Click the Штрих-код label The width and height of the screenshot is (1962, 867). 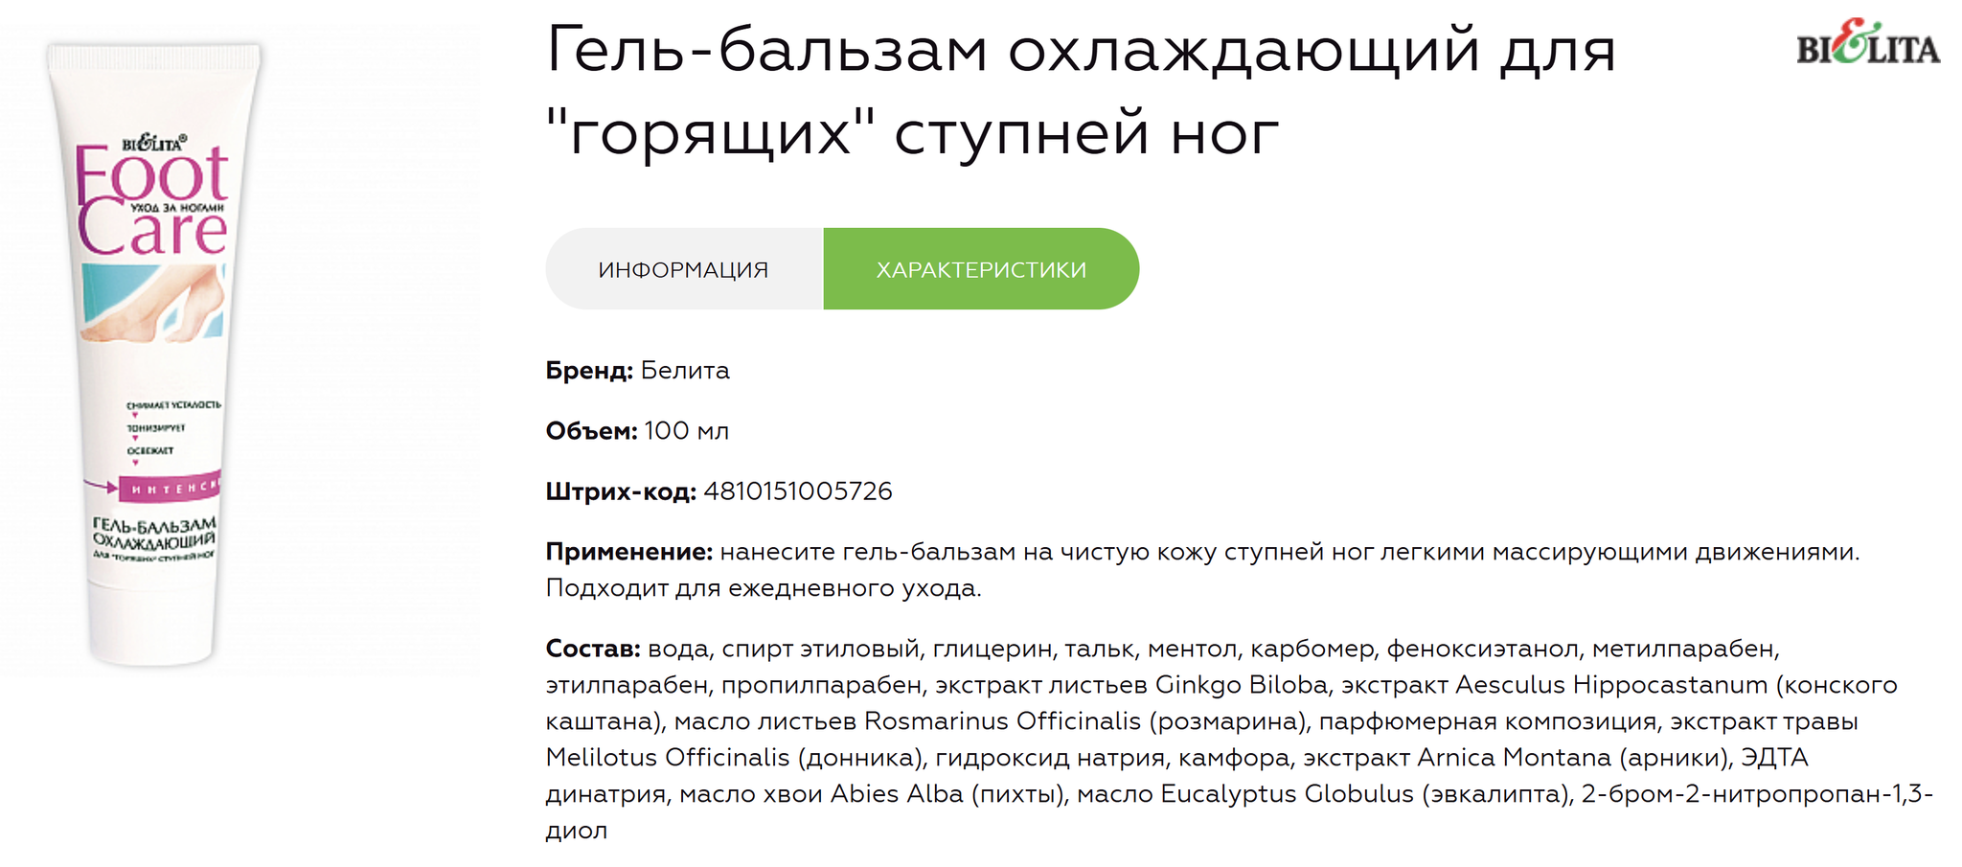click(x=621, y=491)
